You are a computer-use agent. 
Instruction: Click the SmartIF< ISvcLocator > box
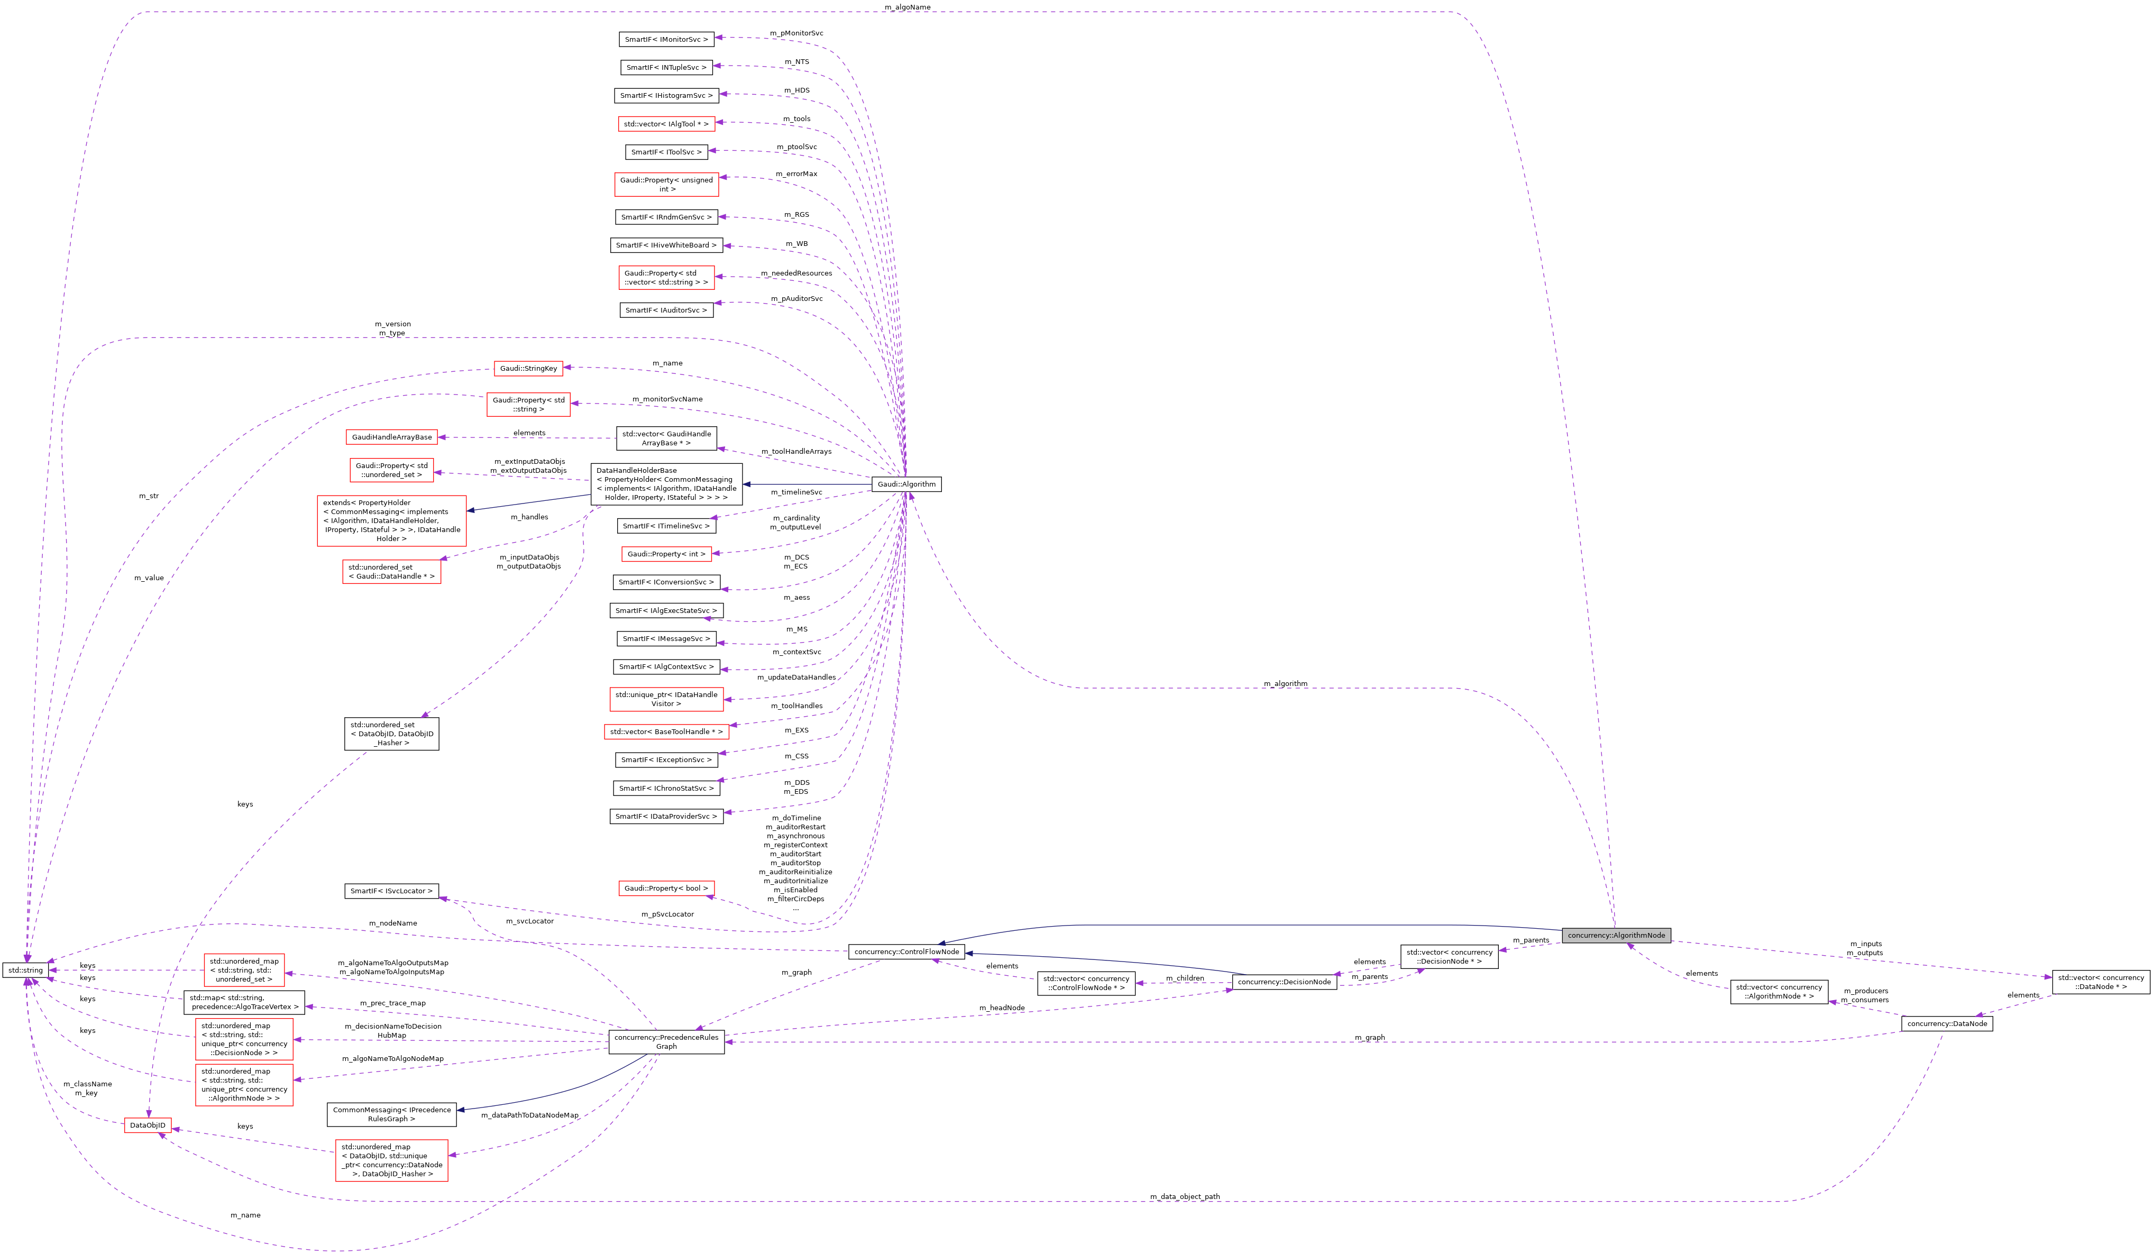[392, 891]
